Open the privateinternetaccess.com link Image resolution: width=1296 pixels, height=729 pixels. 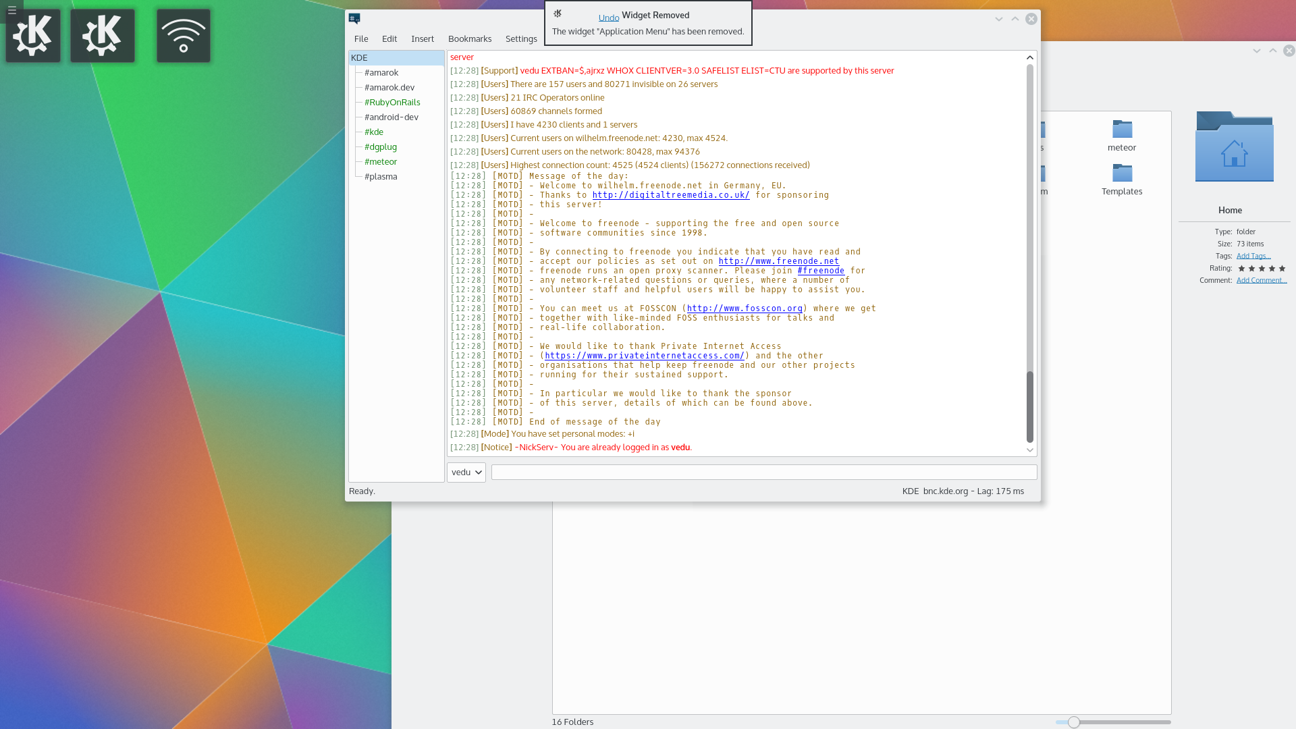pyautogui.click(x=644, y=356)
